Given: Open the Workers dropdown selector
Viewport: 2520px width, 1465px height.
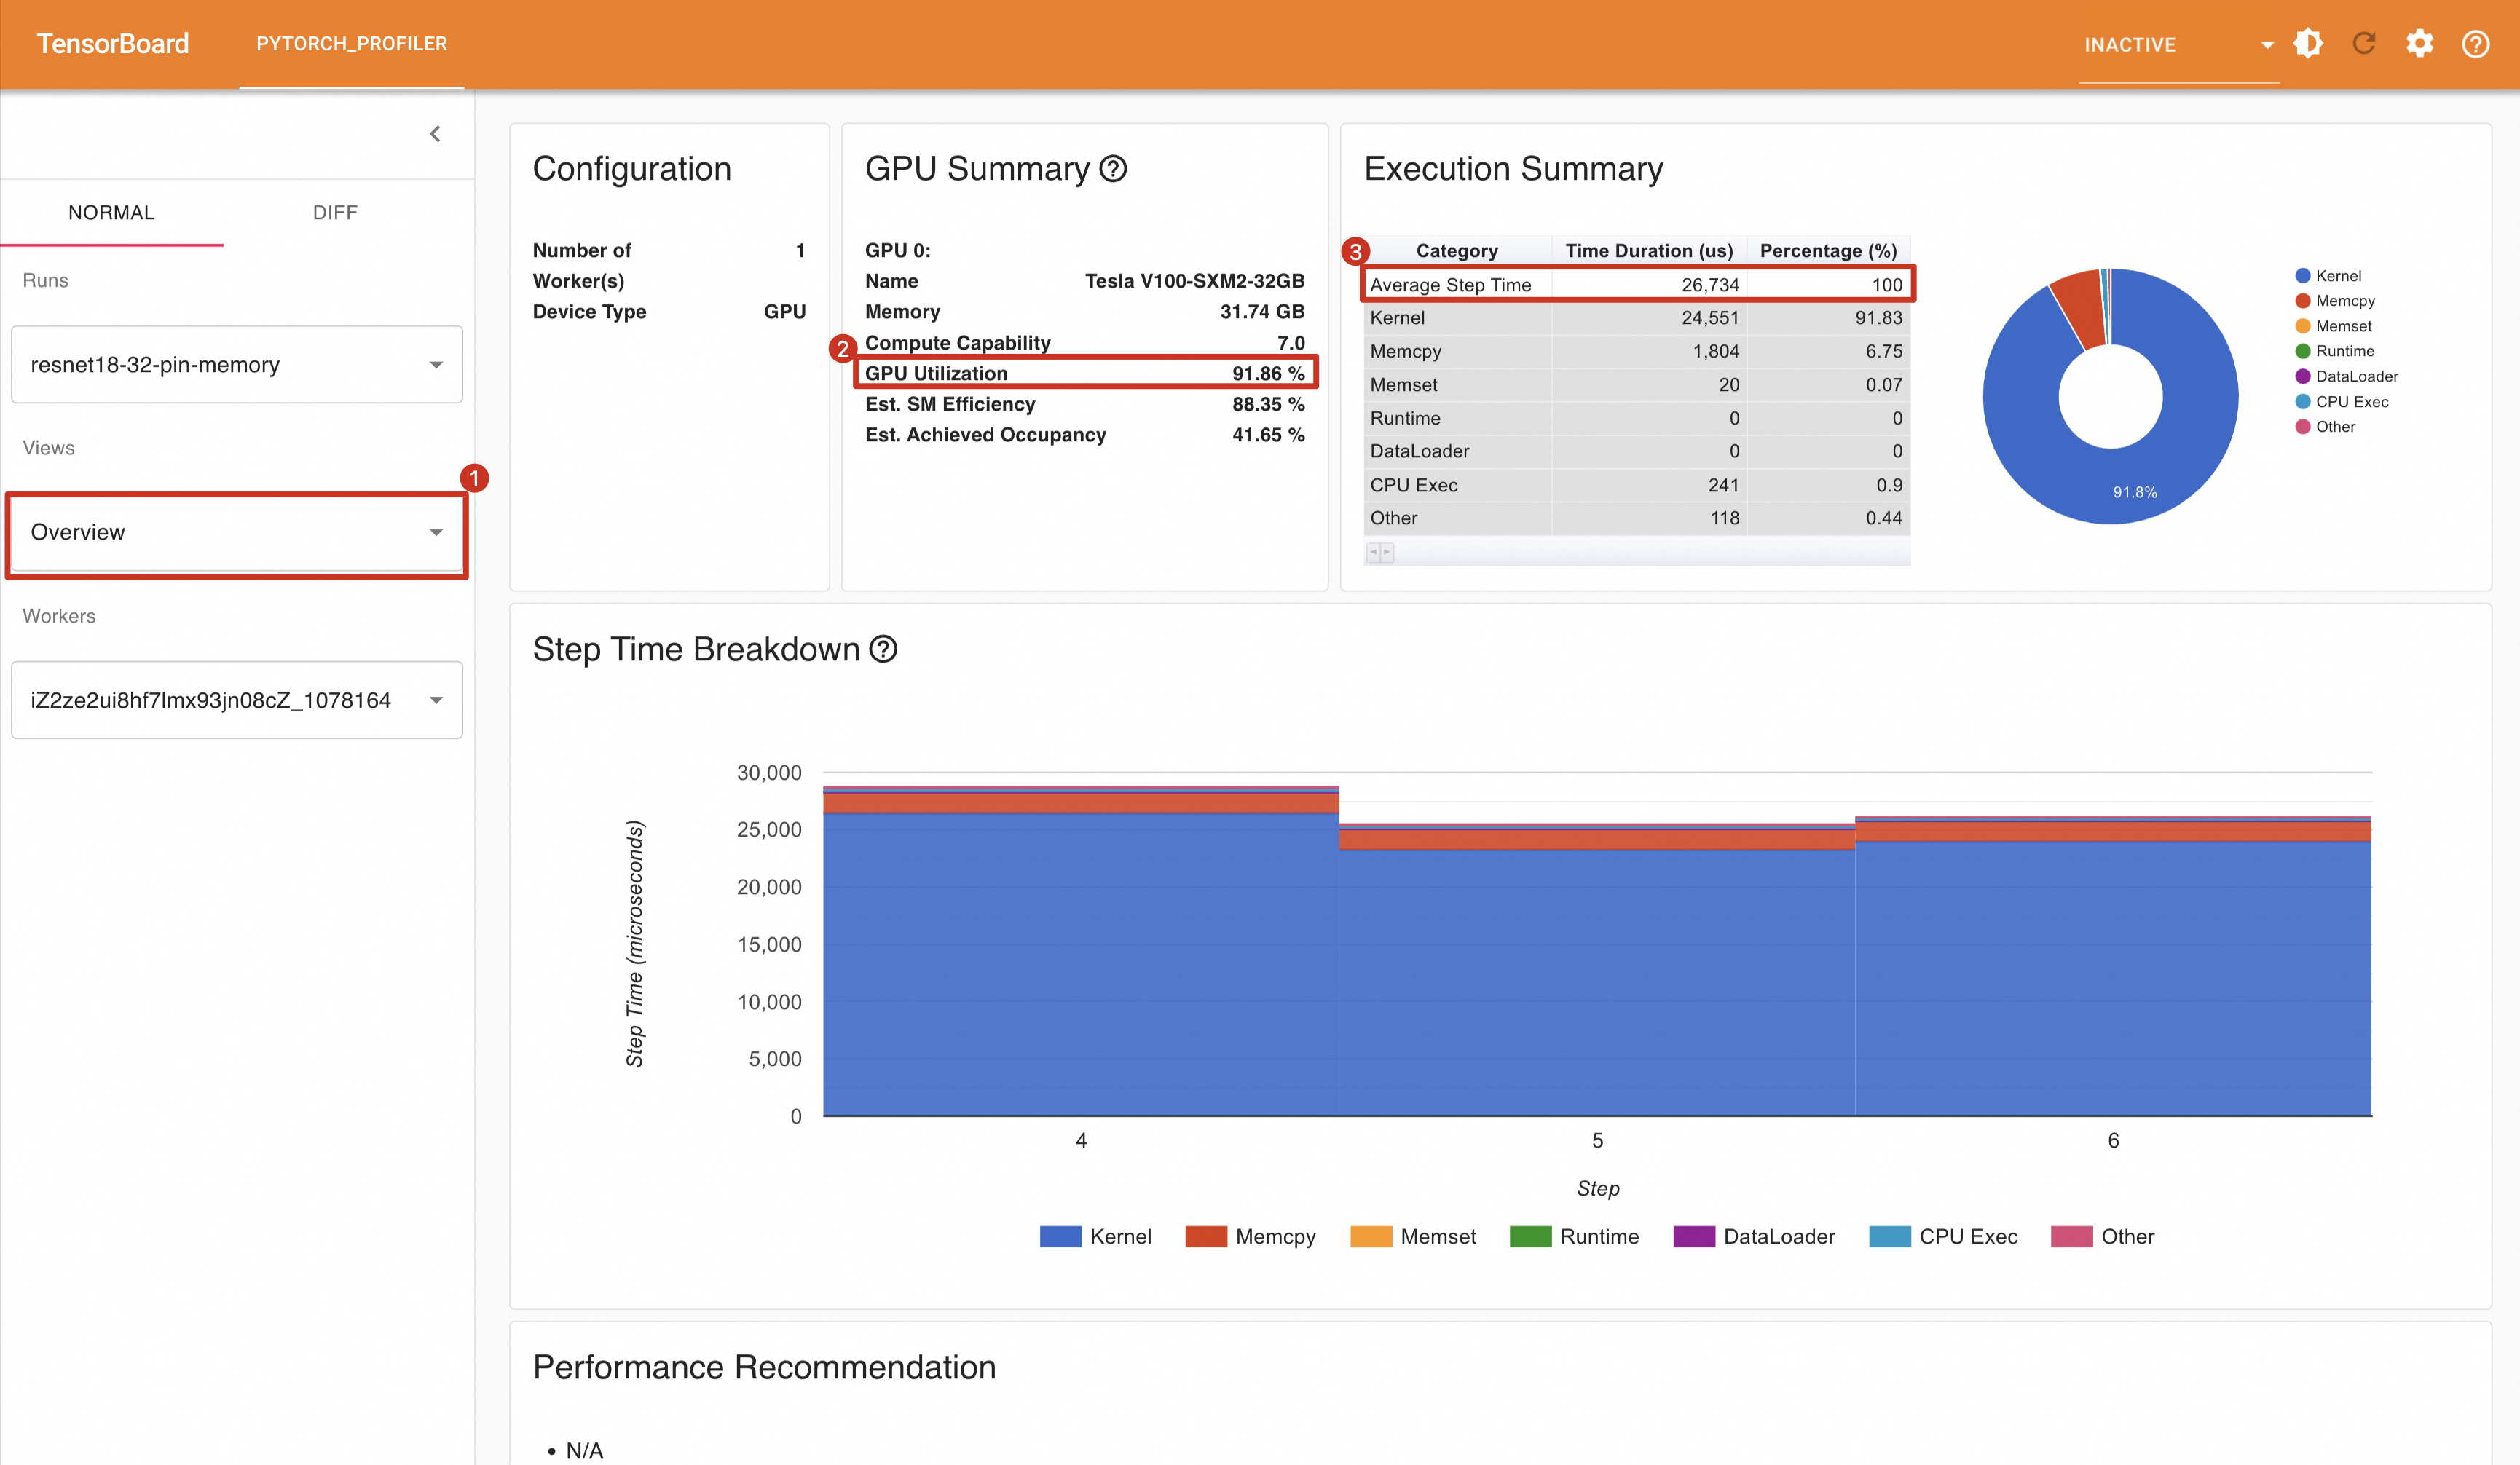Looking at the screenshot, I should pyautogui.click(x=237, y=700).
